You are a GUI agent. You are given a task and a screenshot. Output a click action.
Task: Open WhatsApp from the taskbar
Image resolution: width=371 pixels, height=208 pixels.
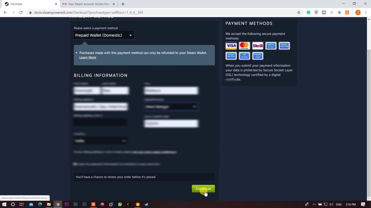coord(120,204)
